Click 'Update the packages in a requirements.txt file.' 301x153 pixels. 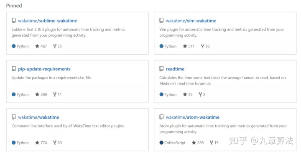[51, 78]
